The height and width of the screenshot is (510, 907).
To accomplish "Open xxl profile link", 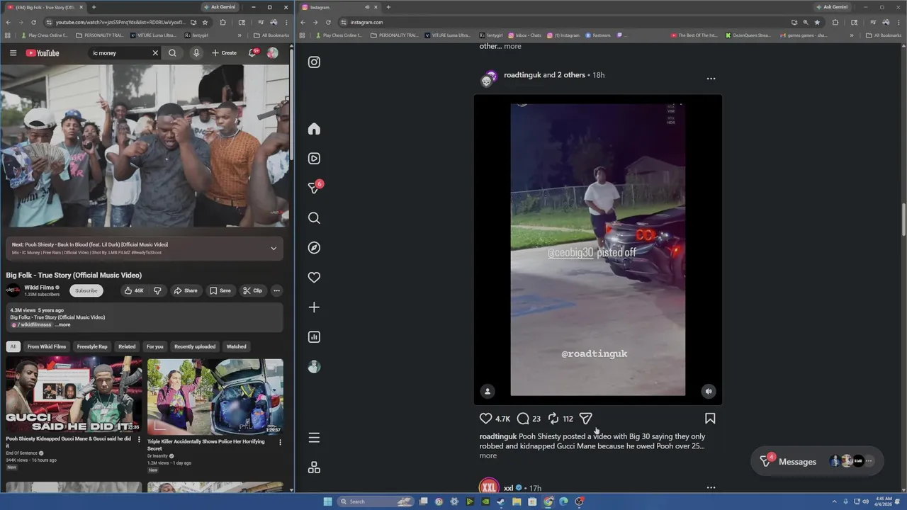I will (x=508, y=488).
